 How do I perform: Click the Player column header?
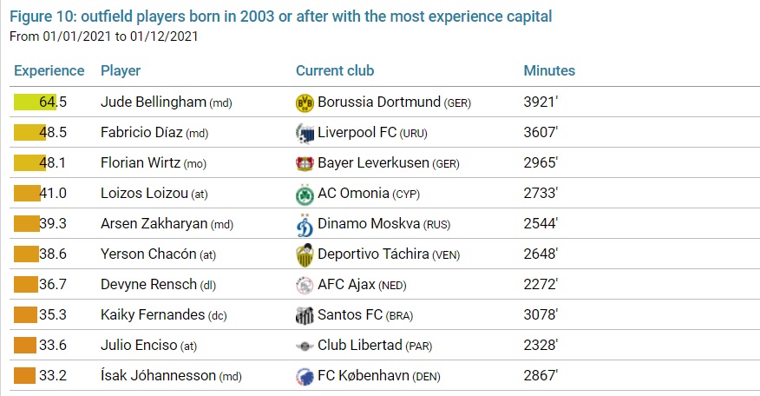(x=121, y=71)
